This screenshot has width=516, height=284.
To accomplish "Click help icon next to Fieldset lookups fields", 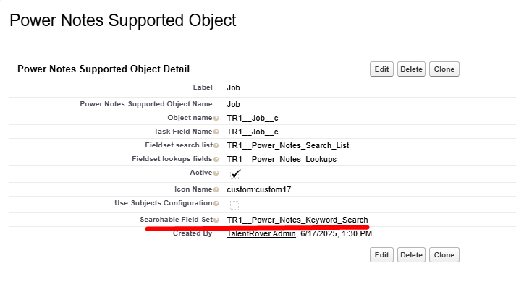I will pyautogui.click(x=216, y=160).
